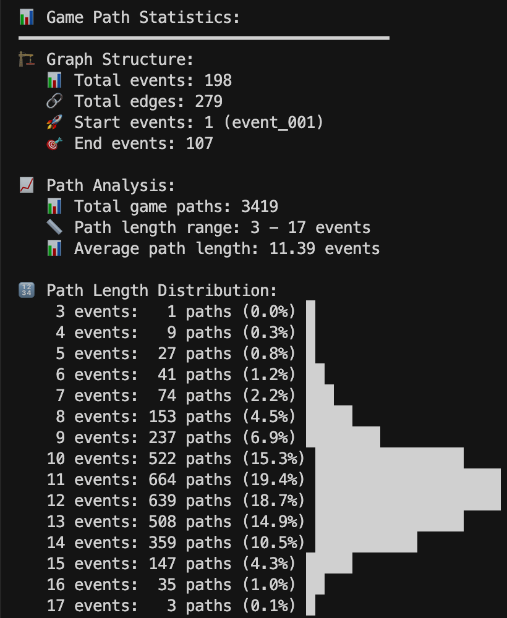Click the ruler icon beside Path length range
This screenshot has width=507, height=618.
tap(54, 227)
